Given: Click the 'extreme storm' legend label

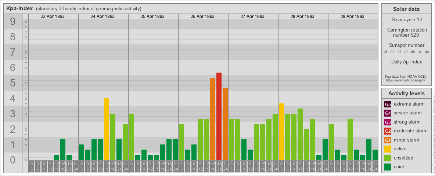Looking at the screenshot, I should click(409, 104).
